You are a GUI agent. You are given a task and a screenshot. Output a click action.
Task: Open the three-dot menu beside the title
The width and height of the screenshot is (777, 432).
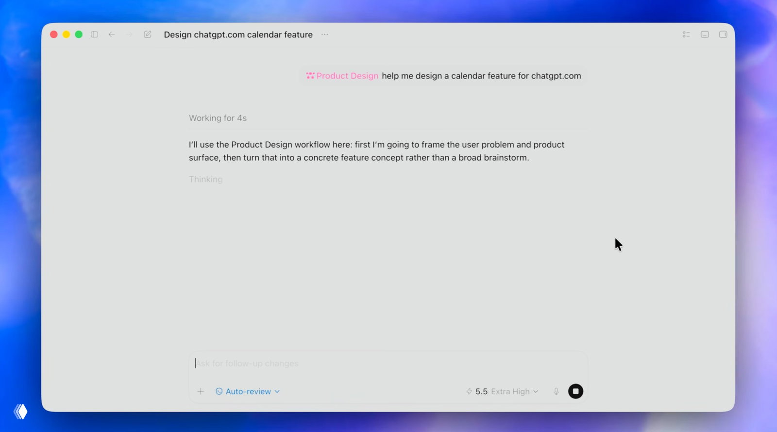[x=325, y=34]
